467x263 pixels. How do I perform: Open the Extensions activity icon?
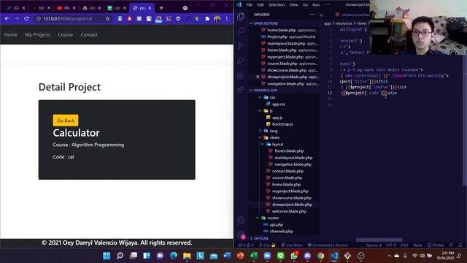point(241,75)
